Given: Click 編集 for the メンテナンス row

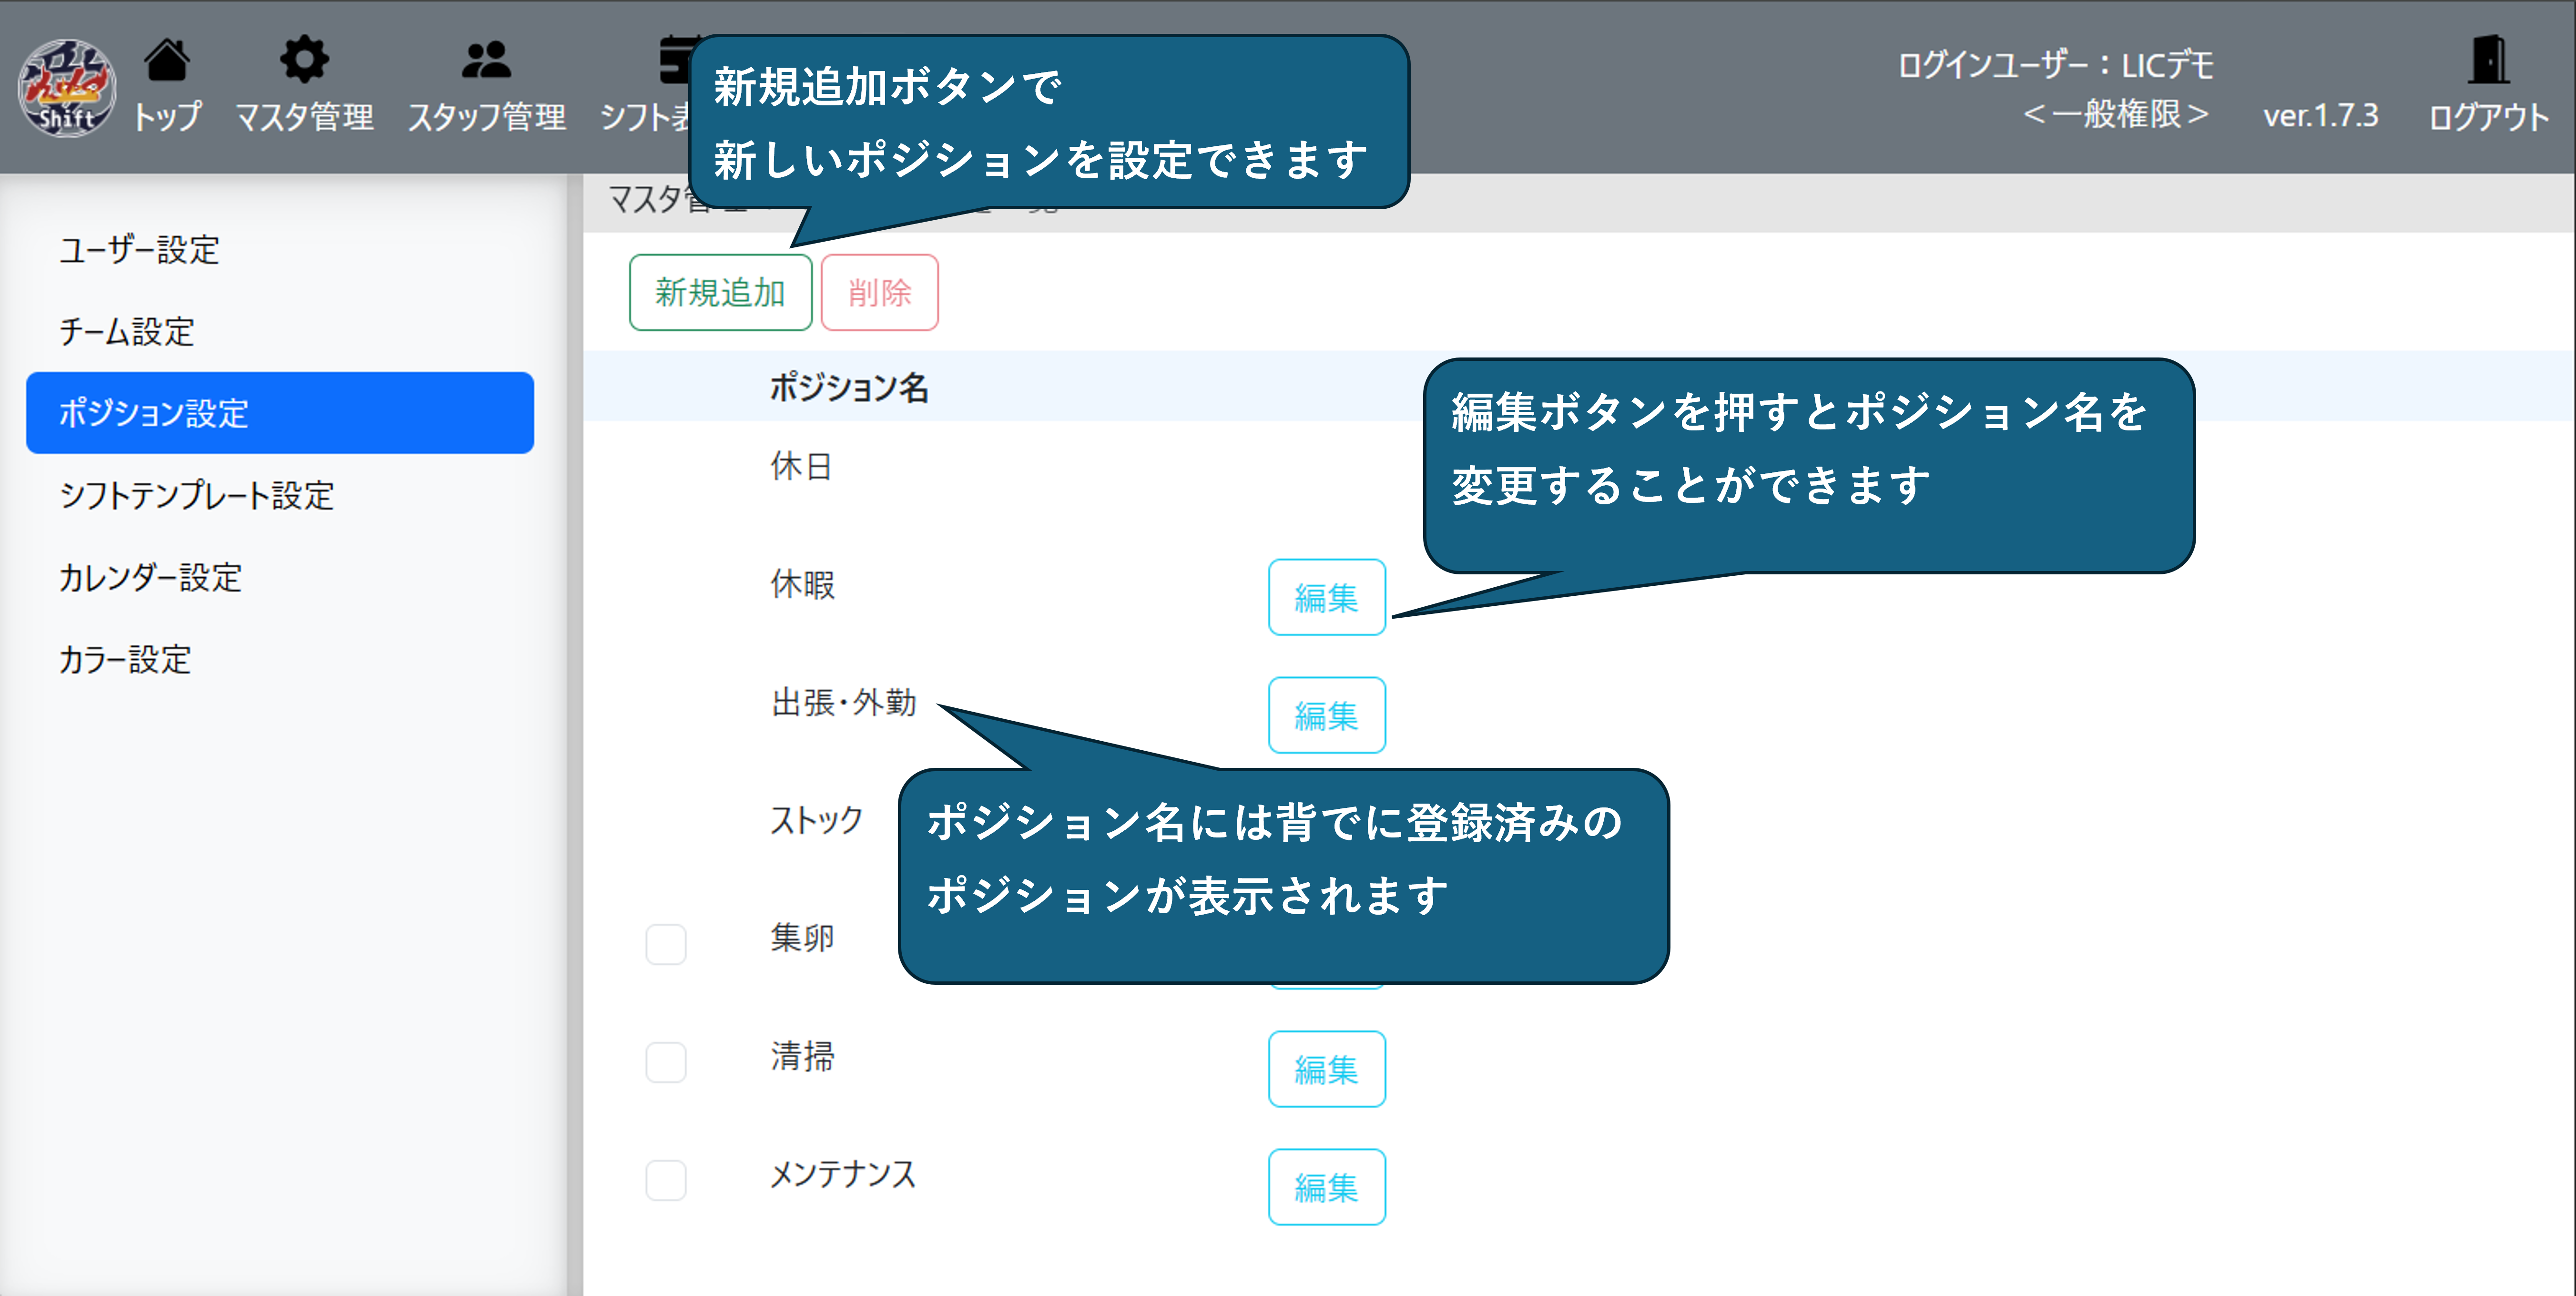Looking at the screenshot, I should (x=1326, y=1187).
